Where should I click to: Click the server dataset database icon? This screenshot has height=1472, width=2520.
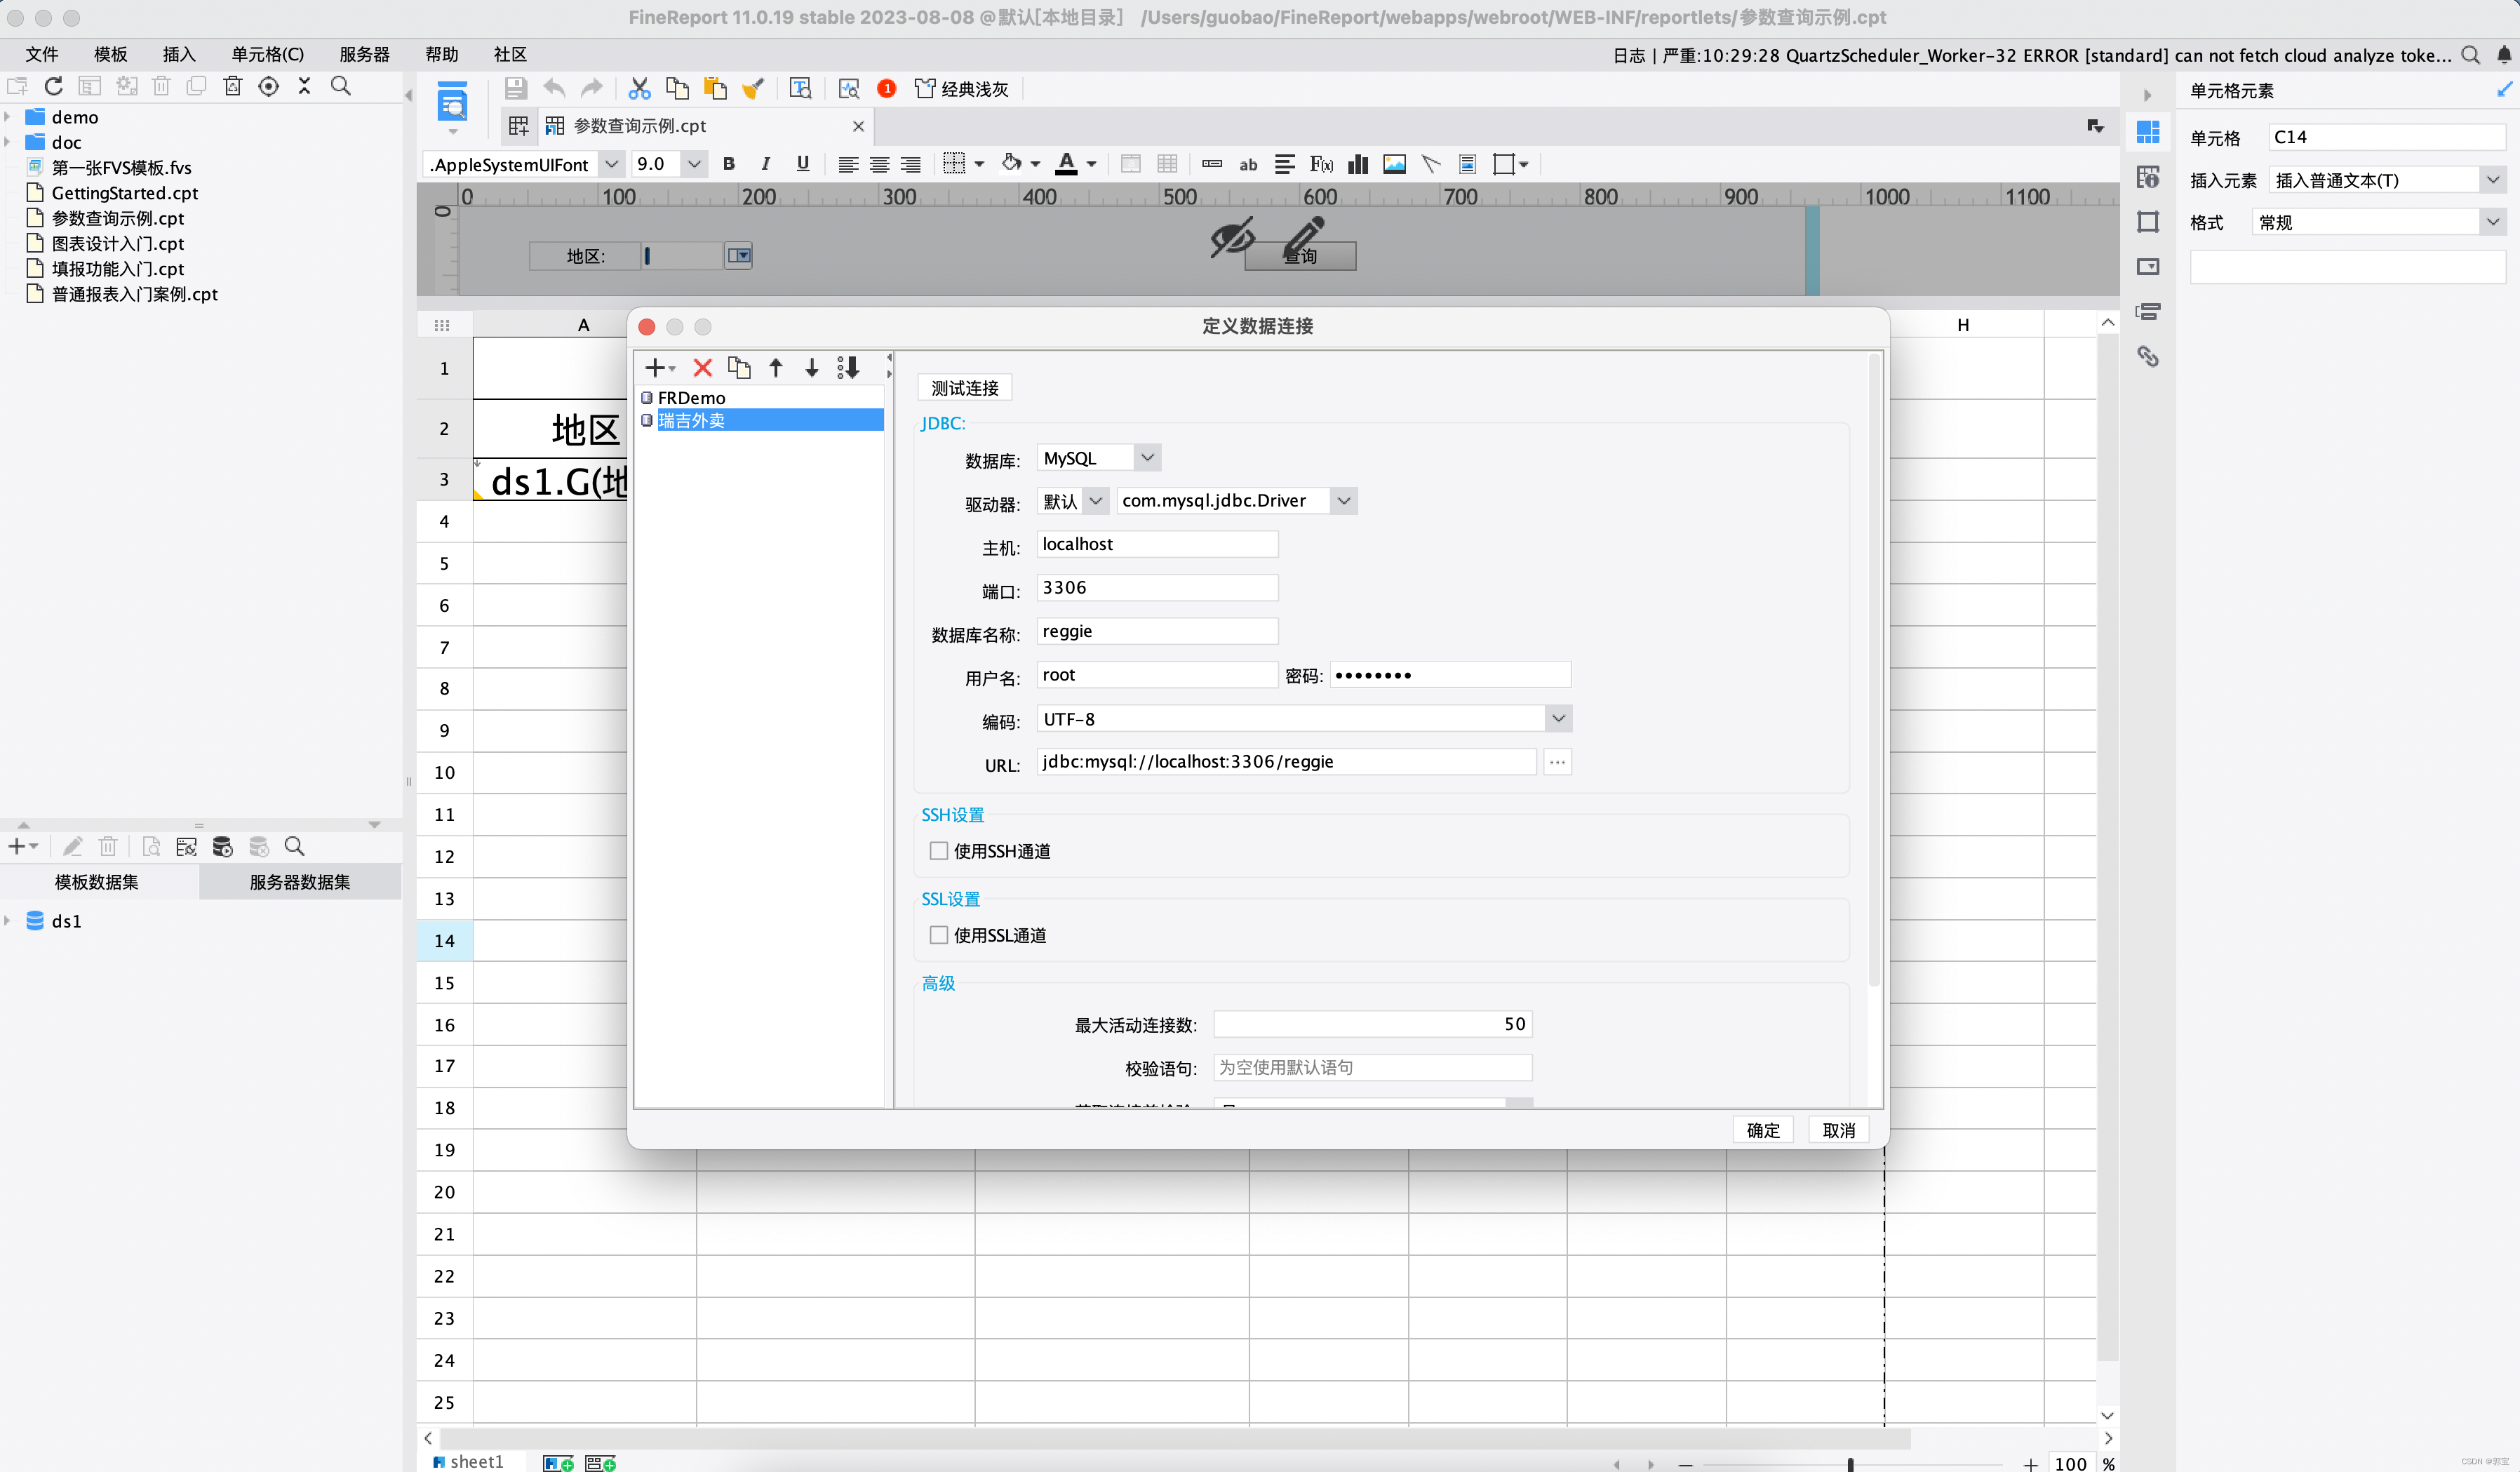(222, 847)
